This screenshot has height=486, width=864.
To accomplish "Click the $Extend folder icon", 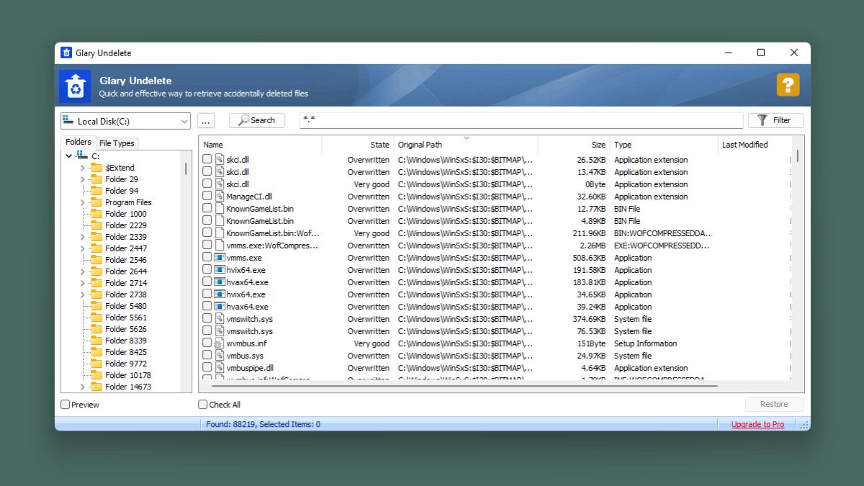I will (96, 168).
